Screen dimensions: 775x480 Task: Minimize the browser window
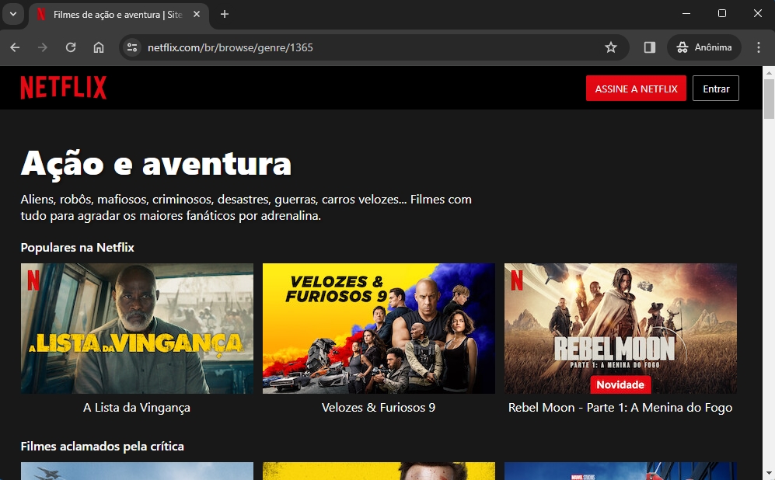[x=686, y=14]
